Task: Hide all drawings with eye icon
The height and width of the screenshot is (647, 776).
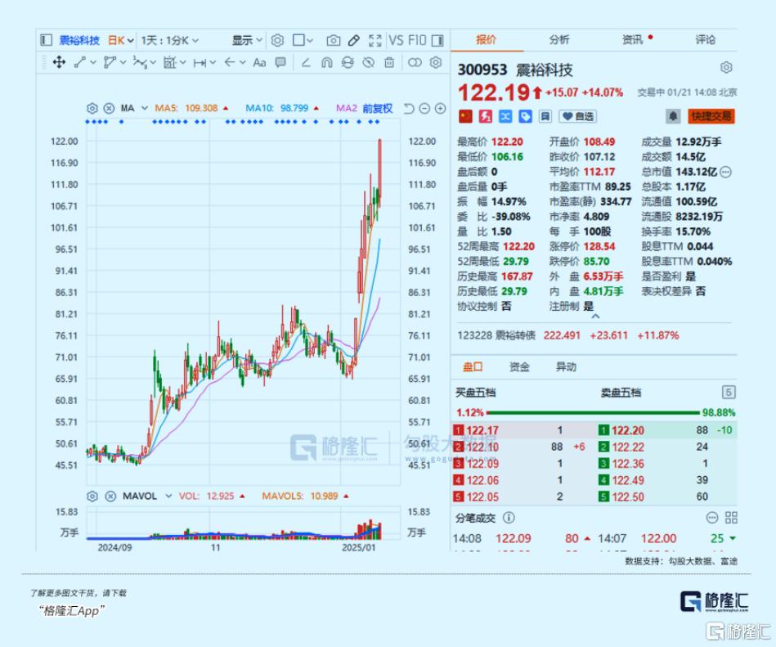Action: point(368,62)
